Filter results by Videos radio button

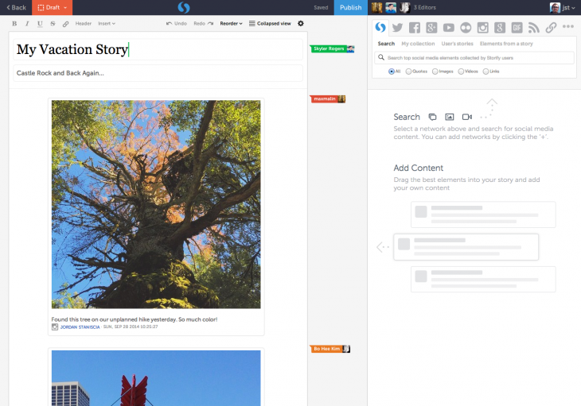461,71
